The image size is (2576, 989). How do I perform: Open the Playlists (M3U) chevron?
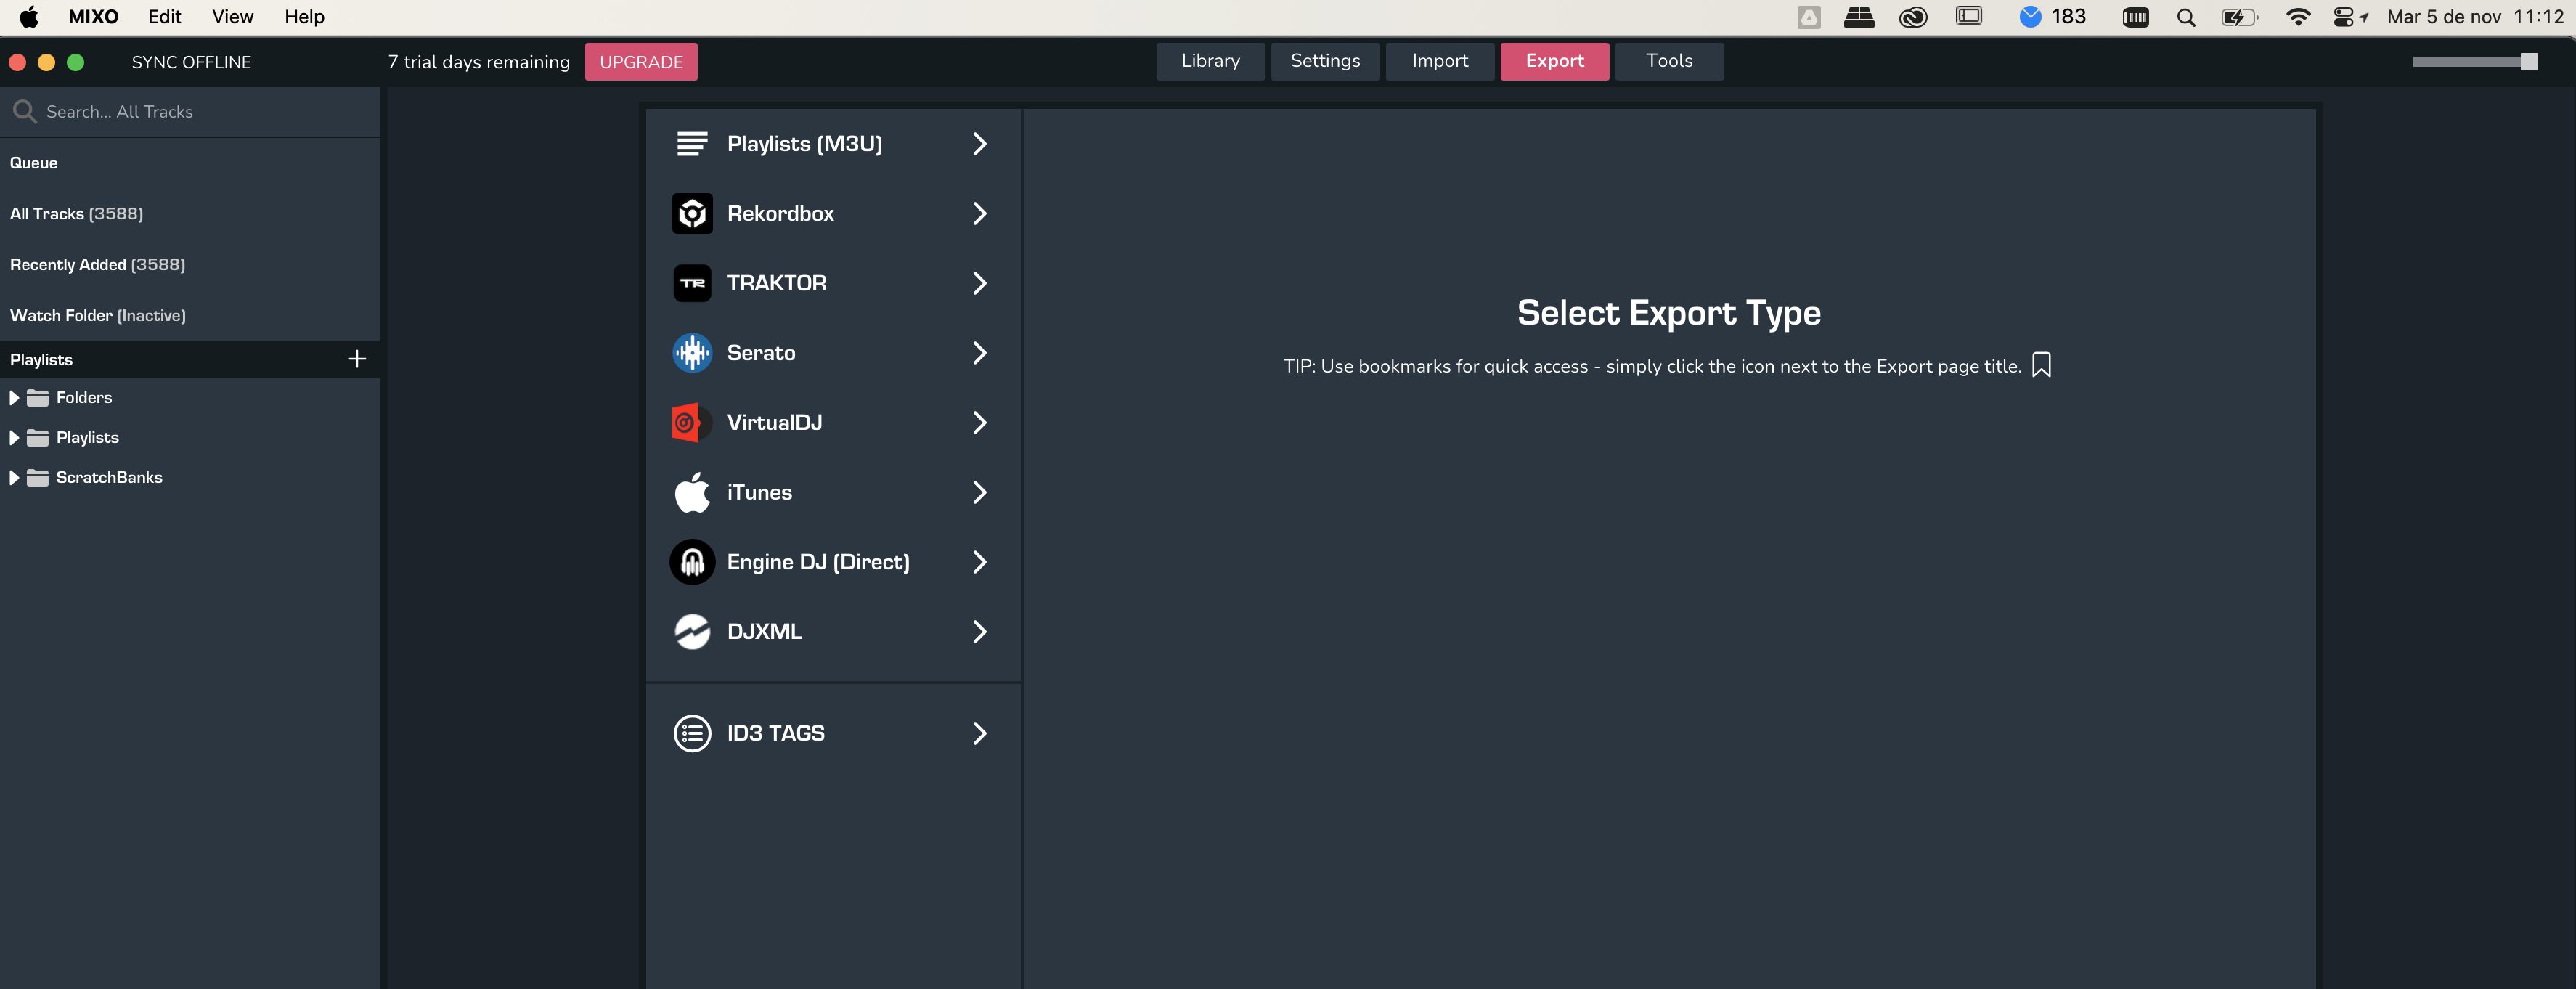[x=979, y=144]
